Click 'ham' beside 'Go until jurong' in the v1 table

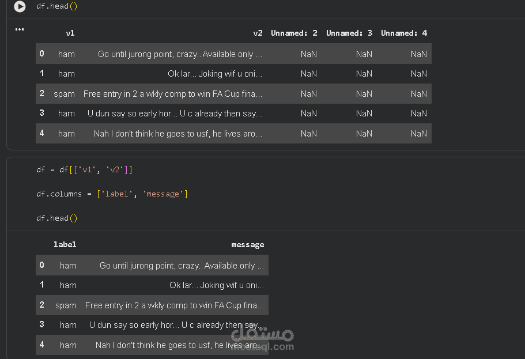(66, 54)
